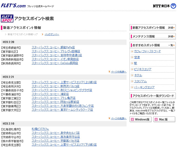Open スターバックス イオン新発田店 link

(x=55, y=59)
